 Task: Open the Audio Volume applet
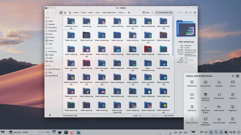pyautogui.click(x=219, y=108)
